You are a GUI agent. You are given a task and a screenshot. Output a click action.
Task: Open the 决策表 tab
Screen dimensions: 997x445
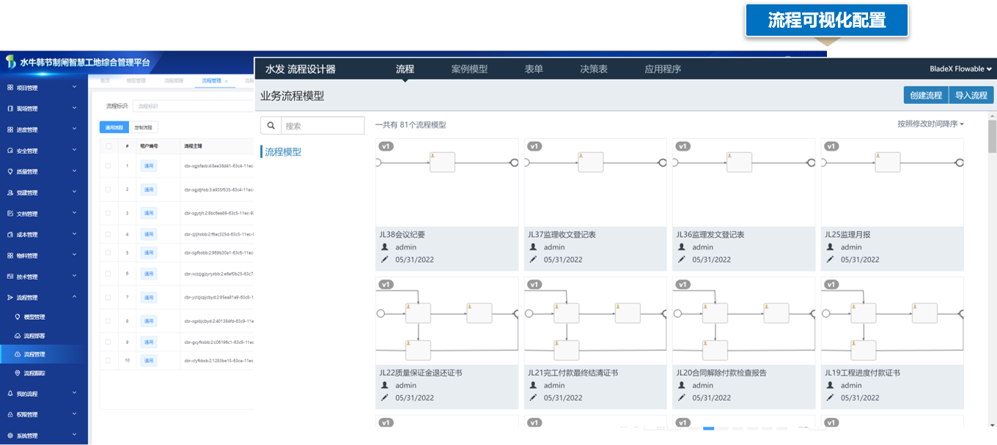[594, 69]
